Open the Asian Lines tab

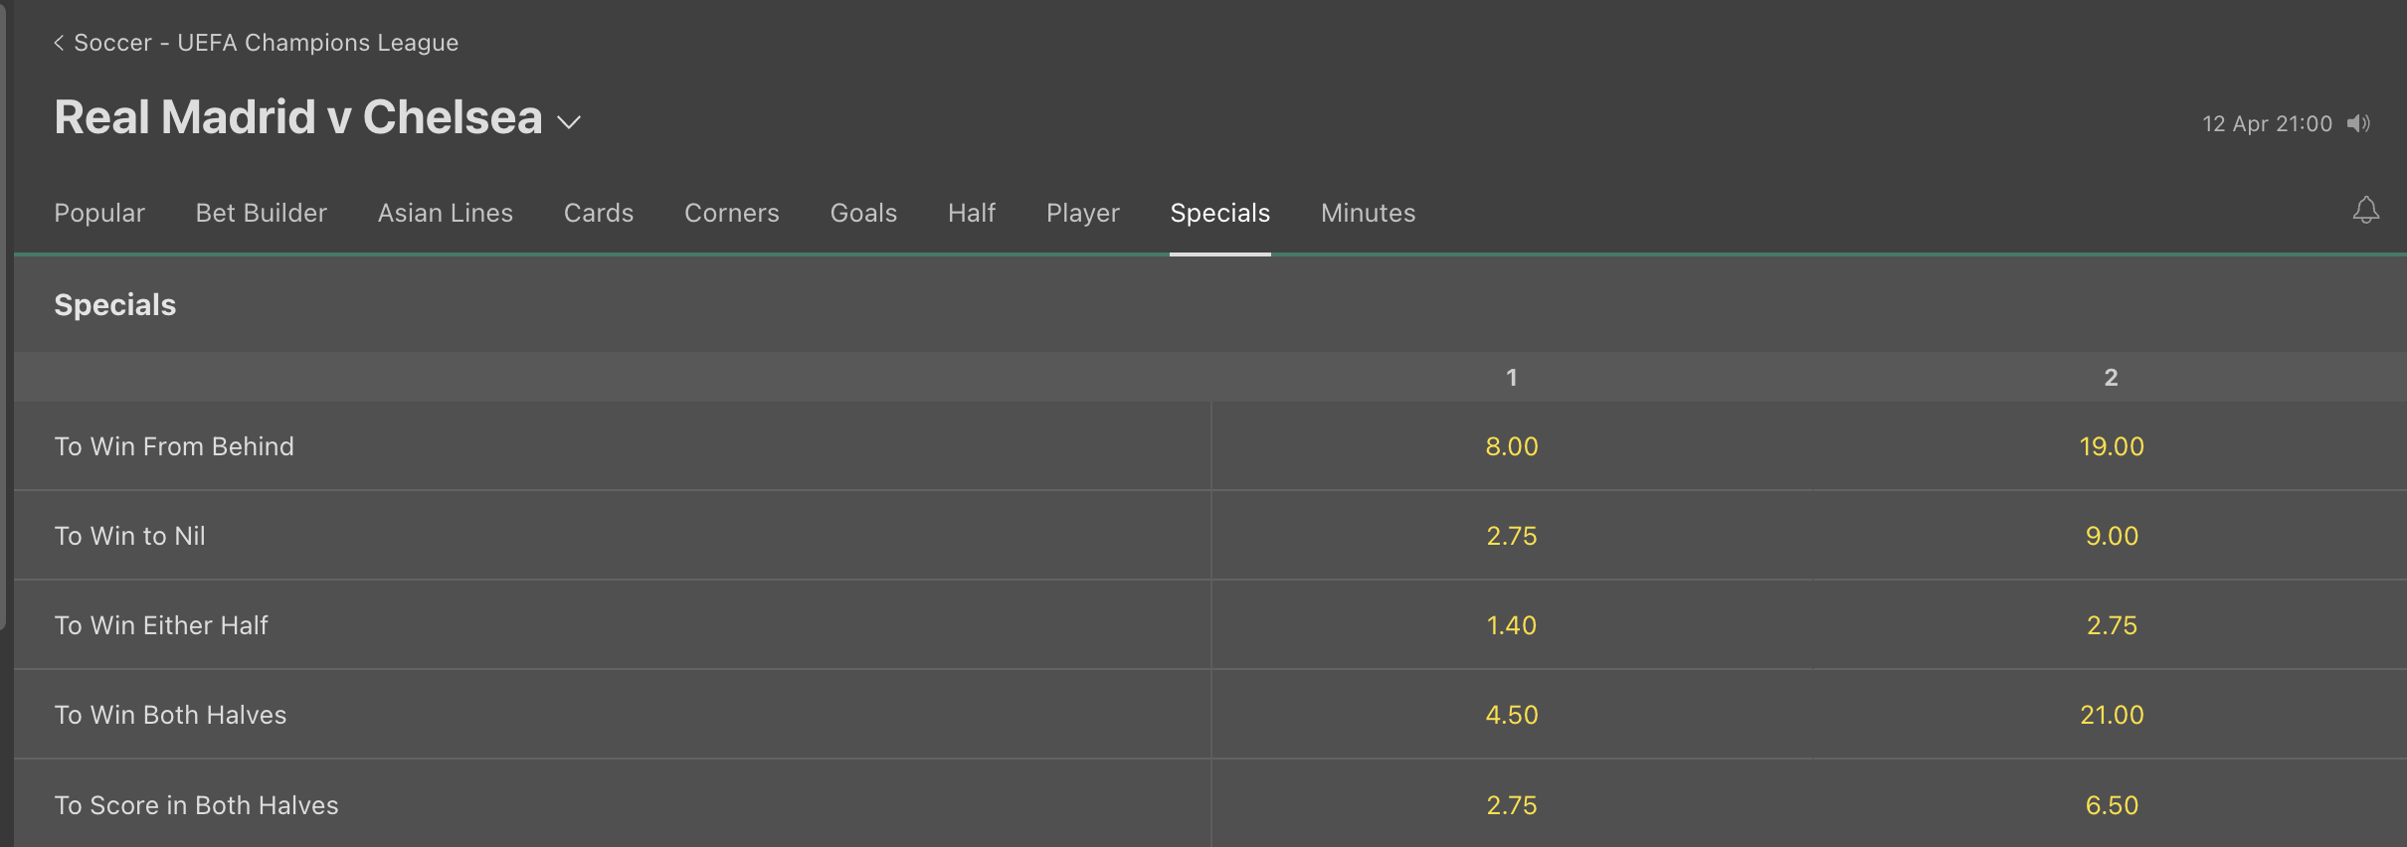point(446,213)
